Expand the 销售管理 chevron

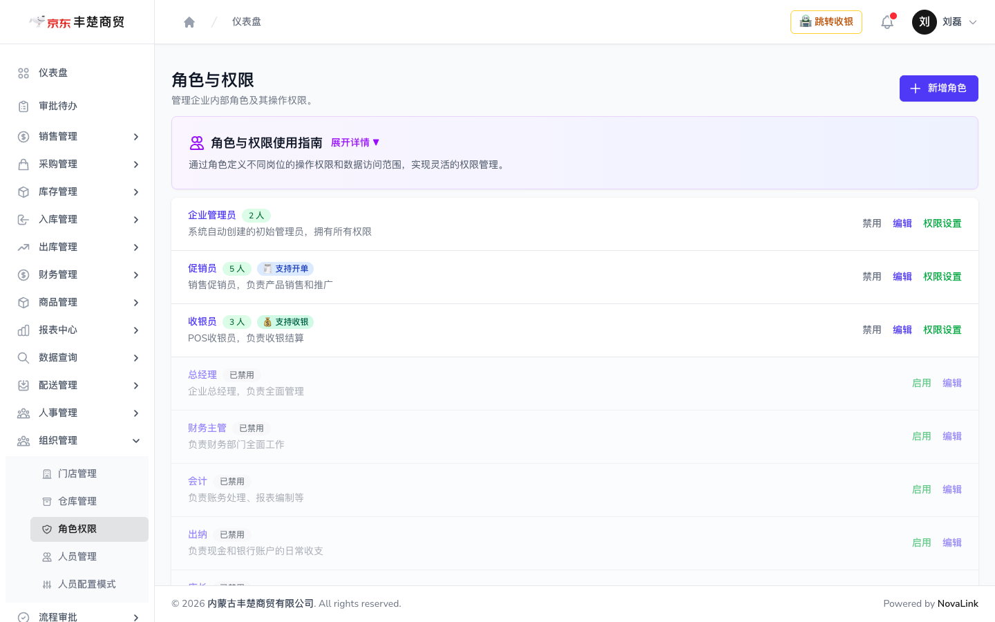136,137
